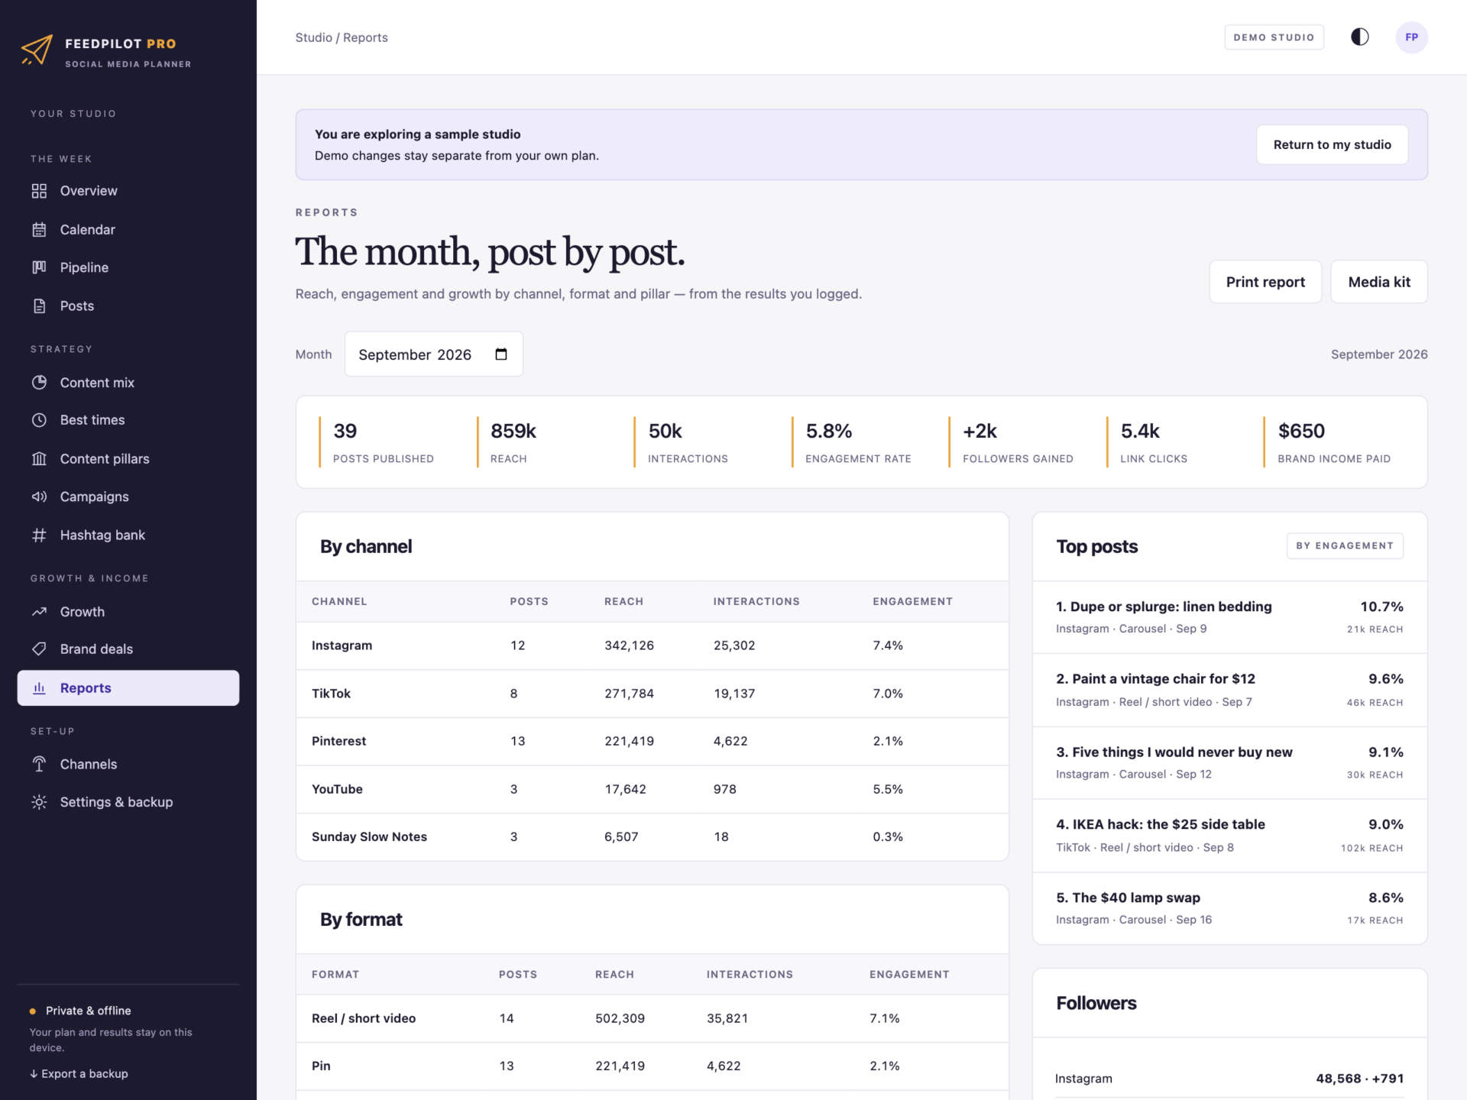
Task: Click the Best times clock icon
Action: [39, 420]
